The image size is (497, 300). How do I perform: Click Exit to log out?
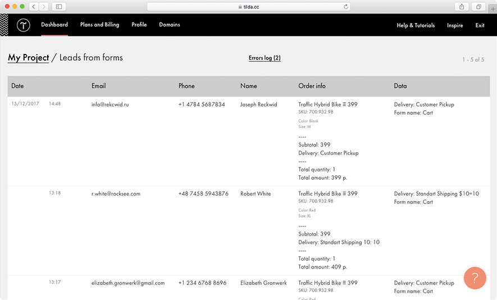tap(480, 25)
